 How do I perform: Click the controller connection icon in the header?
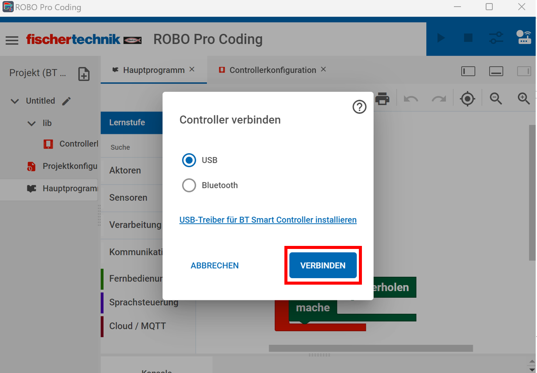pyautogui.click(x=524, y=37)
